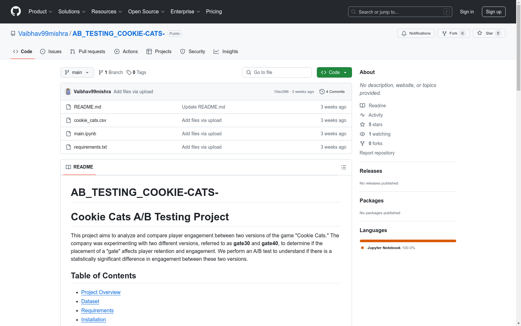The width and height of the screenshot is (521, 326).
Task: Expand the Resources menu
Action: click(x=107, y=12)
